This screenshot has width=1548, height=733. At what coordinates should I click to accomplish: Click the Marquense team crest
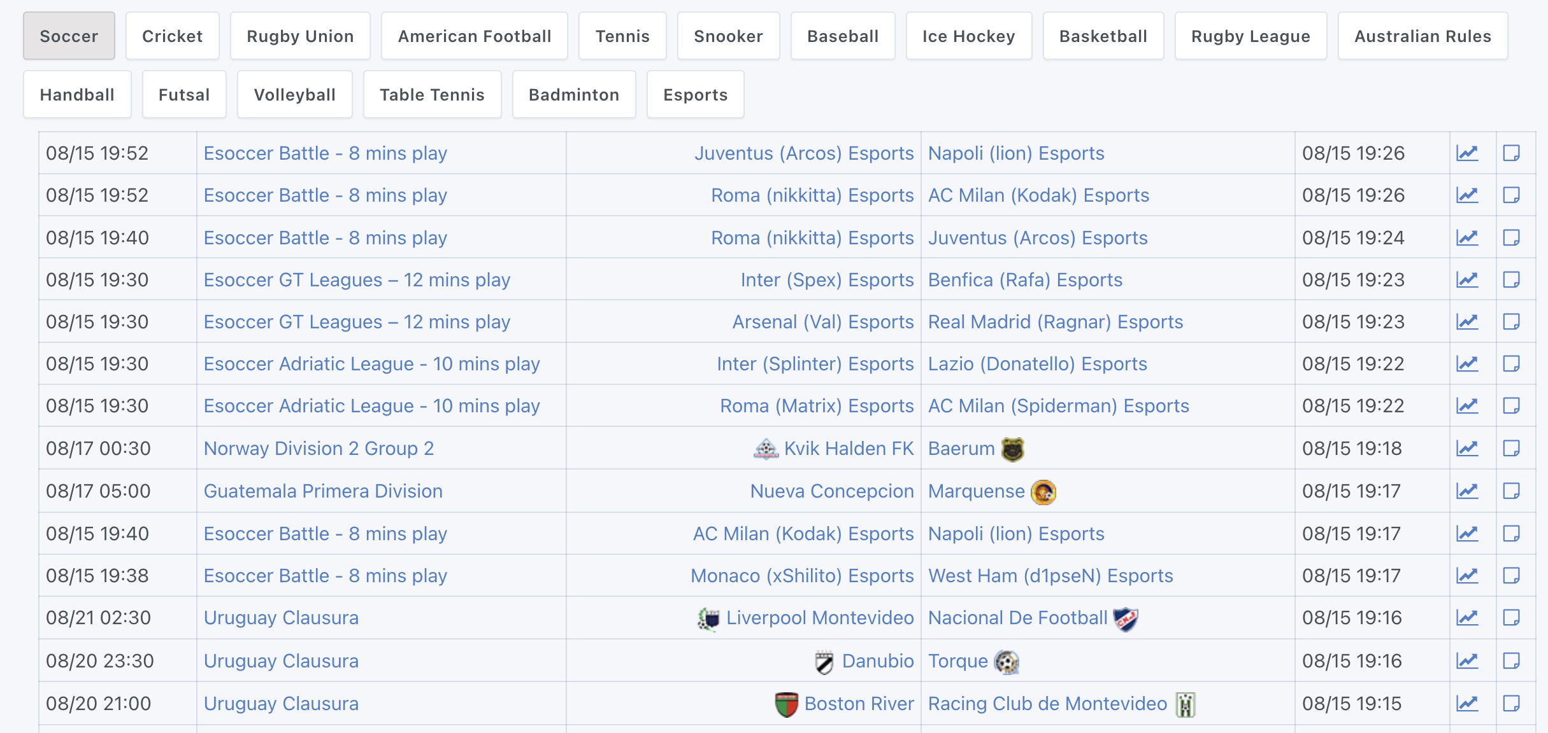coord(1043,492)
